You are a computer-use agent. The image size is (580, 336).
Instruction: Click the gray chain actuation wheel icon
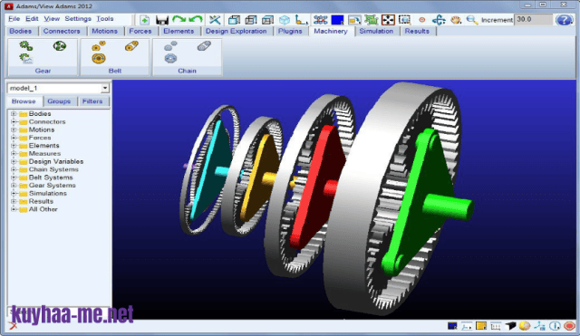[170, 58]
